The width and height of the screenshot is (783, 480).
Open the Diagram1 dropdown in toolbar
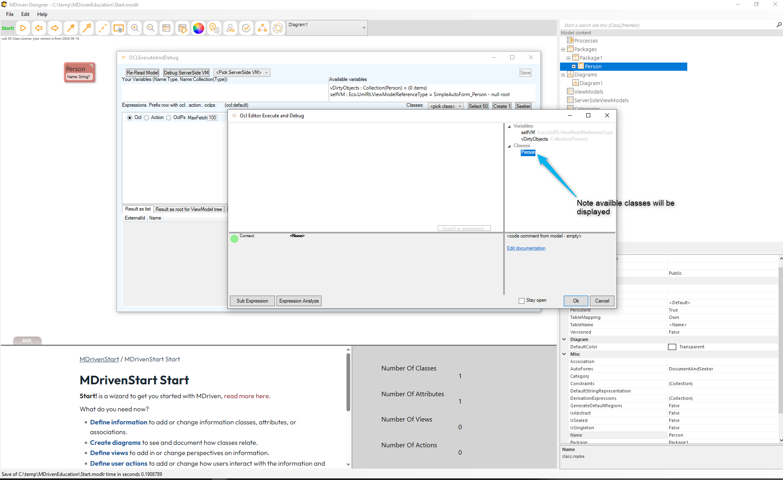point(326,28)
